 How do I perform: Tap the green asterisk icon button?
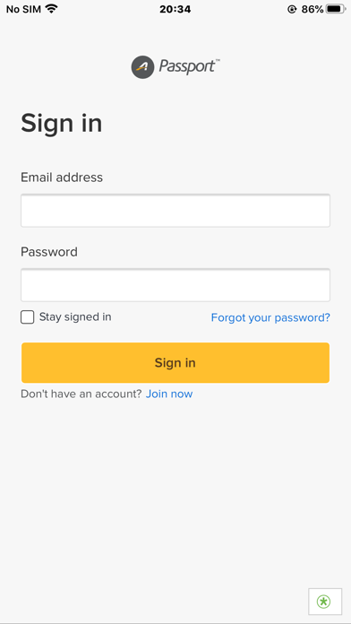pos(325,602)
